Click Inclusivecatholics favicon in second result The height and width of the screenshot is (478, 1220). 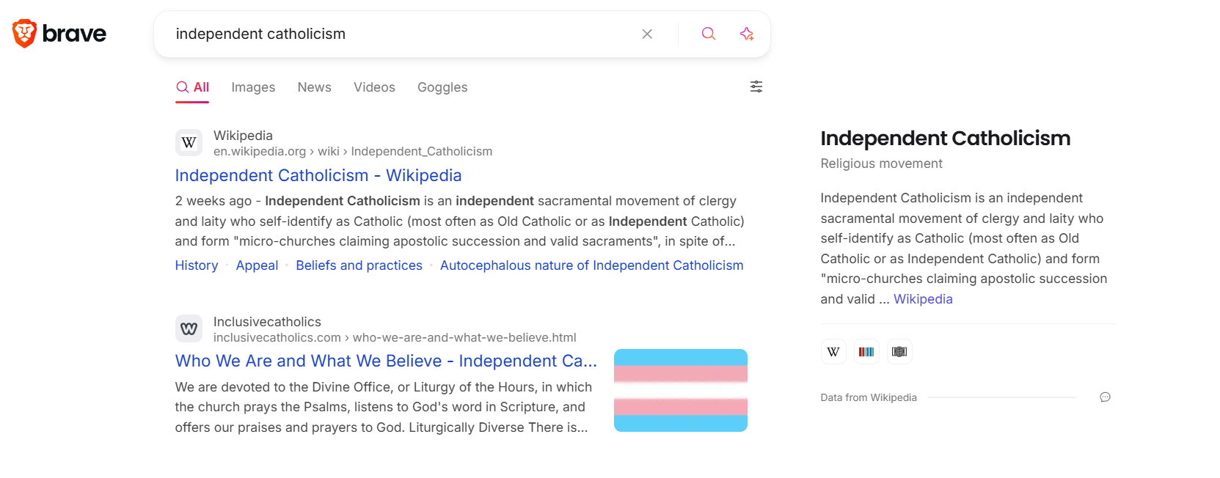pos(189,328)
